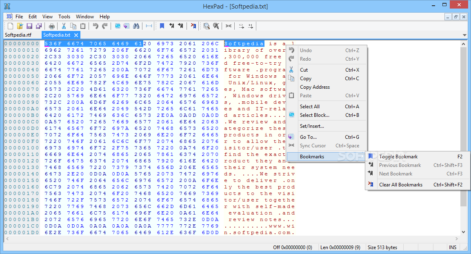The image size is (471, 254).
Task: Click the tools wrench toolbar icon
Action: [216, 26]
